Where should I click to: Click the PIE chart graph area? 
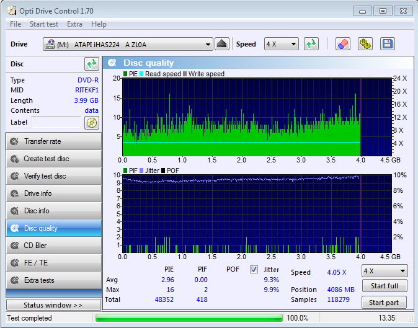click(x=257, y=117)
